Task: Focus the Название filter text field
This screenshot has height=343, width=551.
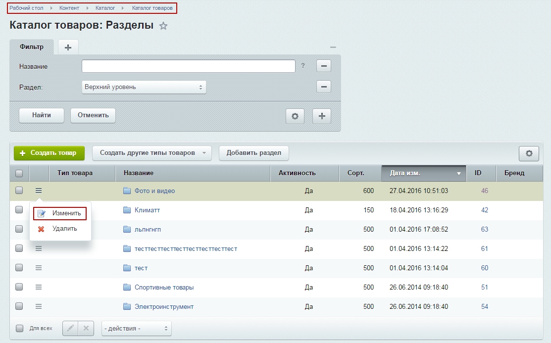Action: [188, 66]
